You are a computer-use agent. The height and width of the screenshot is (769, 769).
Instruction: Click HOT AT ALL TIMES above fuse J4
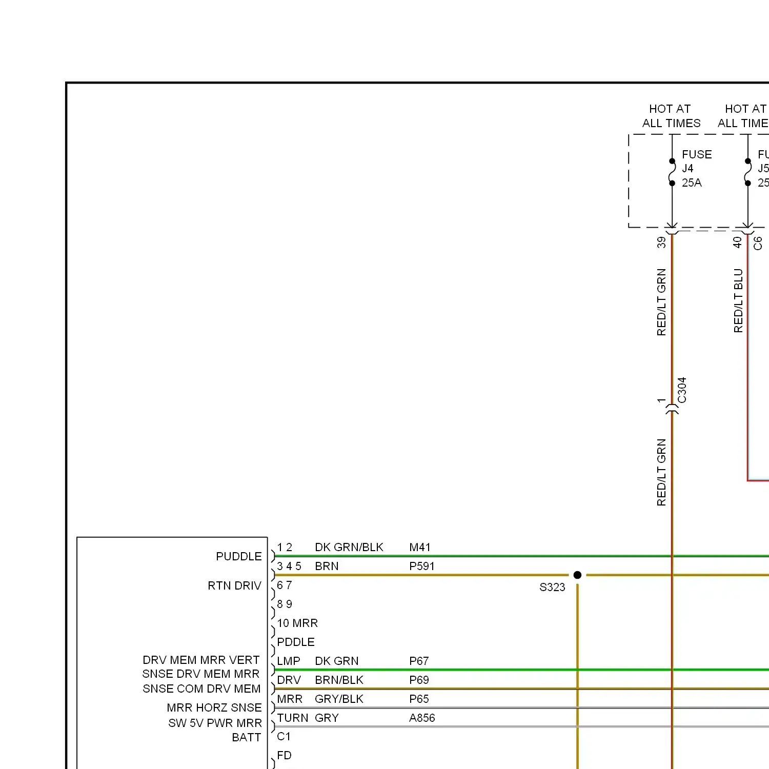(x=671, y=116)
